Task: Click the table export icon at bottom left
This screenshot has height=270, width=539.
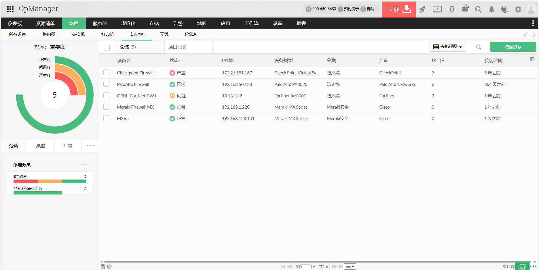Action: (x=103, y=267)
